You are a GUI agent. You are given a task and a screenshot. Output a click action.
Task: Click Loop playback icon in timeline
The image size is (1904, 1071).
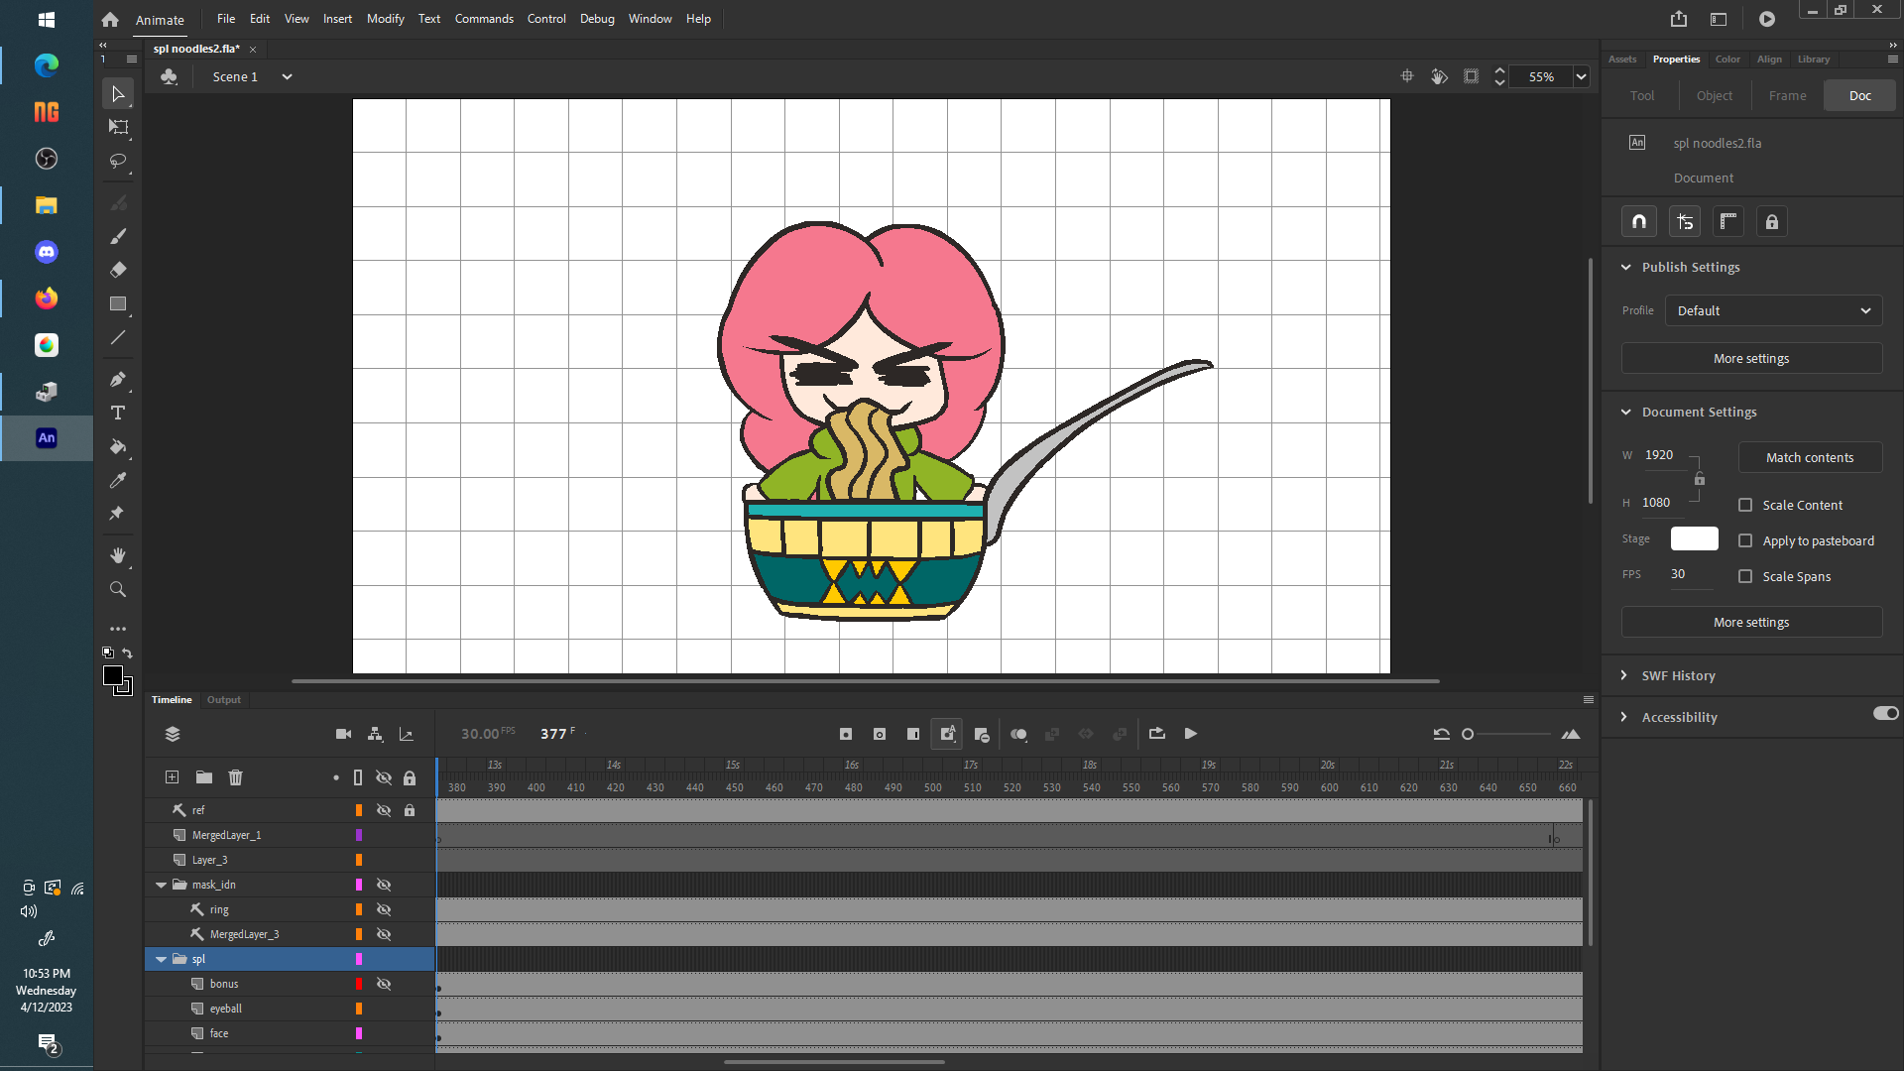coord(1157,734)
